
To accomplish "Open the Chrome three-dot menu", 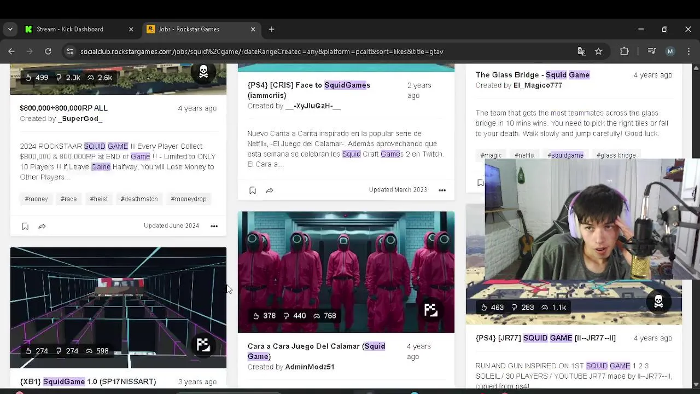I will pos(689,51).
